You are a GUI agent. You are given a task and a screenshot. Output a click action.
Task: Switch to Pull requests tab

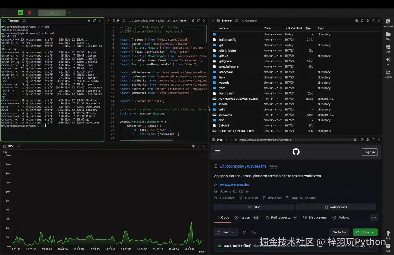tap(281, 217)
